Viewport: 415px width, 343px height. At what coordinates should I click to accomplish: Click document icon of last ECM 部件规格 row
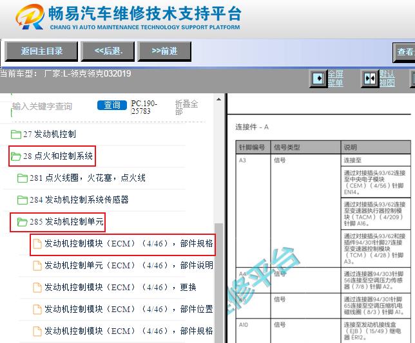37,331
